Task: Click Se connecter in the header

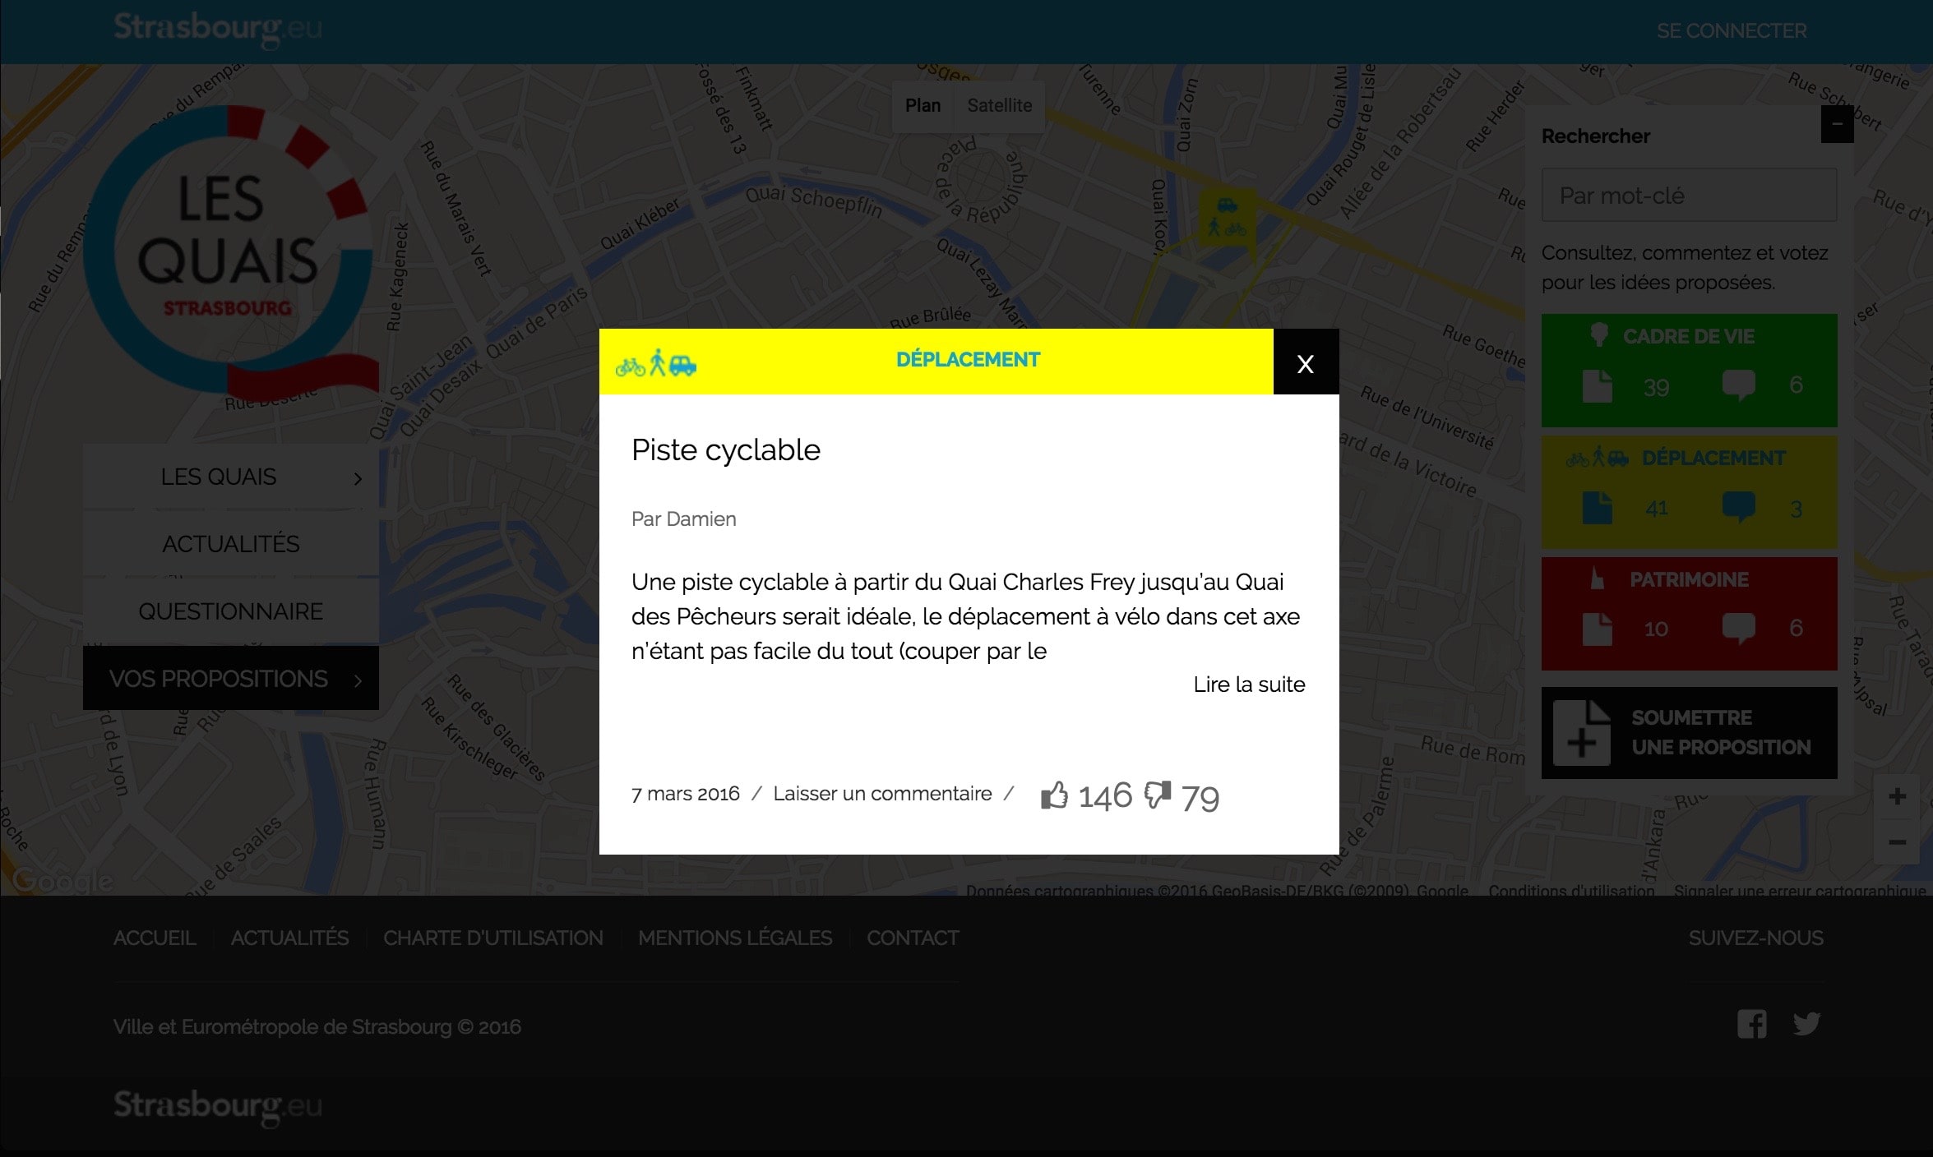Action: [1731, 31]
